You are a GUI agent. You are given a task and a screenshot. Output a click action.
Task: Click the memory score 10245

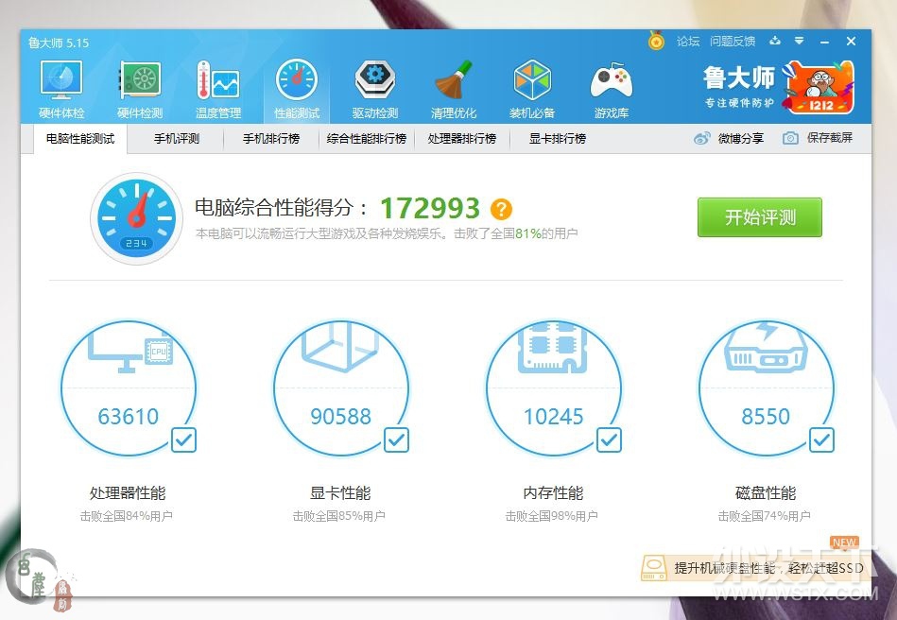[554, 417]
